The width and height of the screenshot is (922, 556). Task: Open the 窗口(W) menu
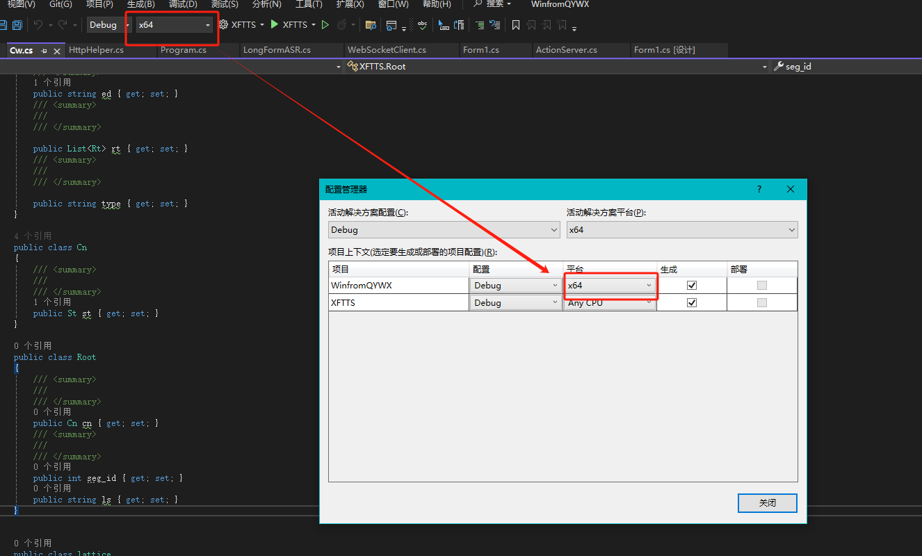[393, 4]
